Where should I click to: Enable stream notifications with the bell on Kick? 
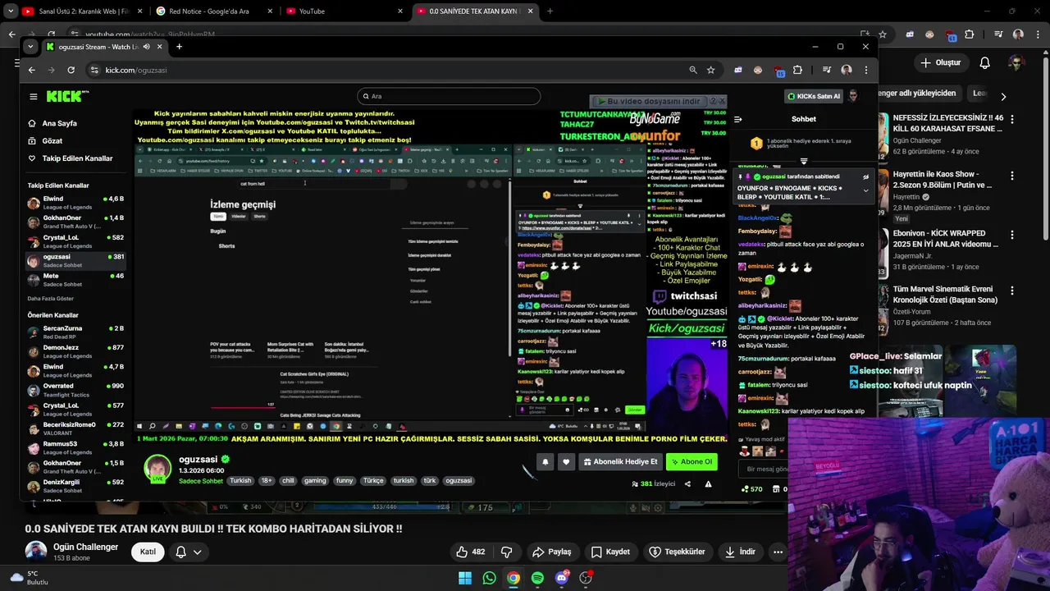tap(545, 461)
